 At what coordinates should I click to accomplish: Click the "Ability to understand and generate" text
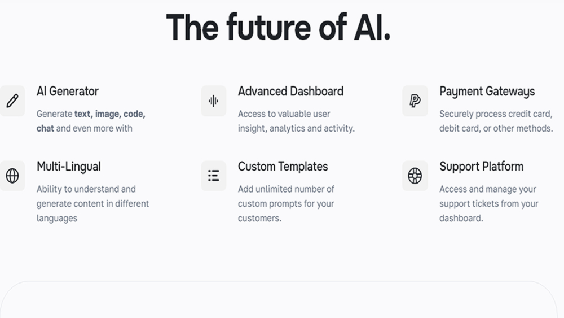tap(92, 203)
